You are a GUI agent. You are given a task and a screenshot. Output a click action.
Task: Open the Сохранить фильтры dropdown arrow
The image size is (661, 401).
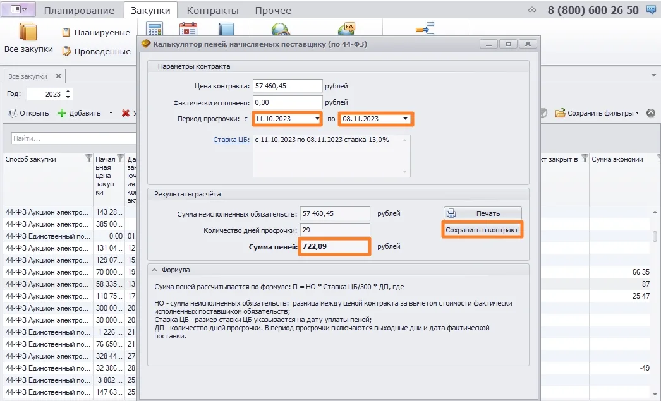pos(637,113)
